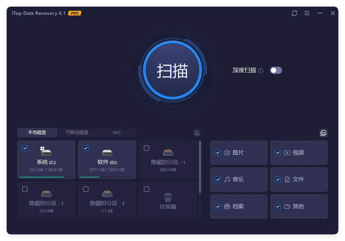Click the video icon on the 视频 card

pos(287,153)
